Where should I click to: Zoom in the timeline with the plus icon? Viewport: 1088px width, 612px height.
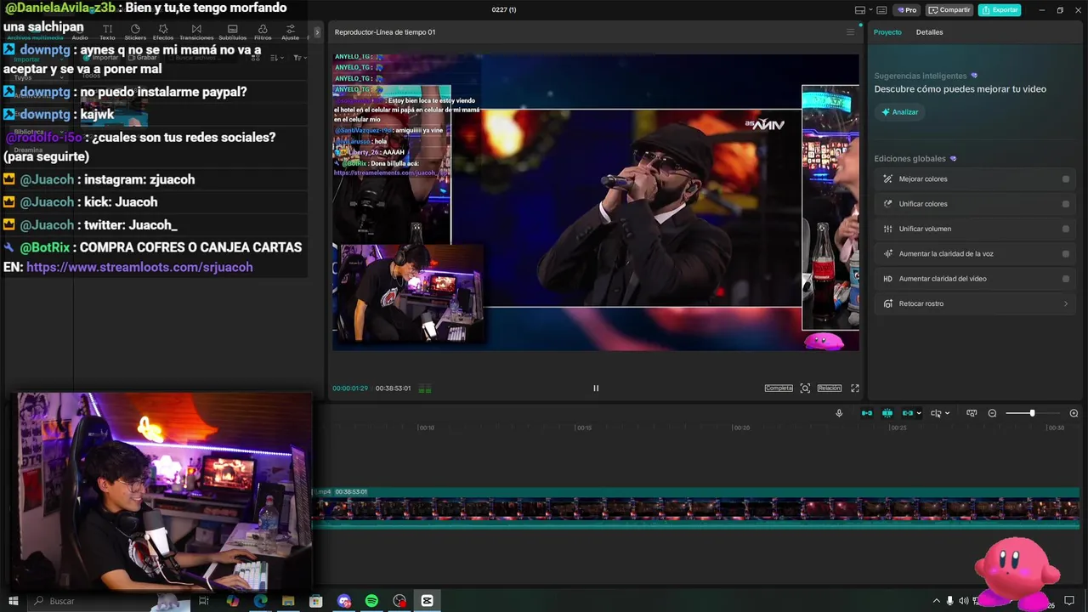1074,413
